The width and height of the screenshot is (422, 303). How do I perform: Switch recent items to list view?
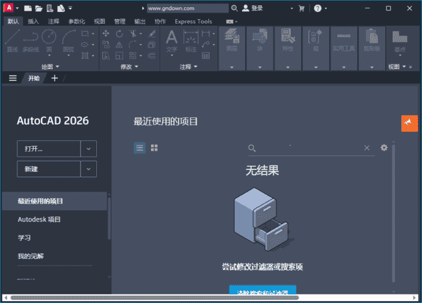click(x=140, y=148)
